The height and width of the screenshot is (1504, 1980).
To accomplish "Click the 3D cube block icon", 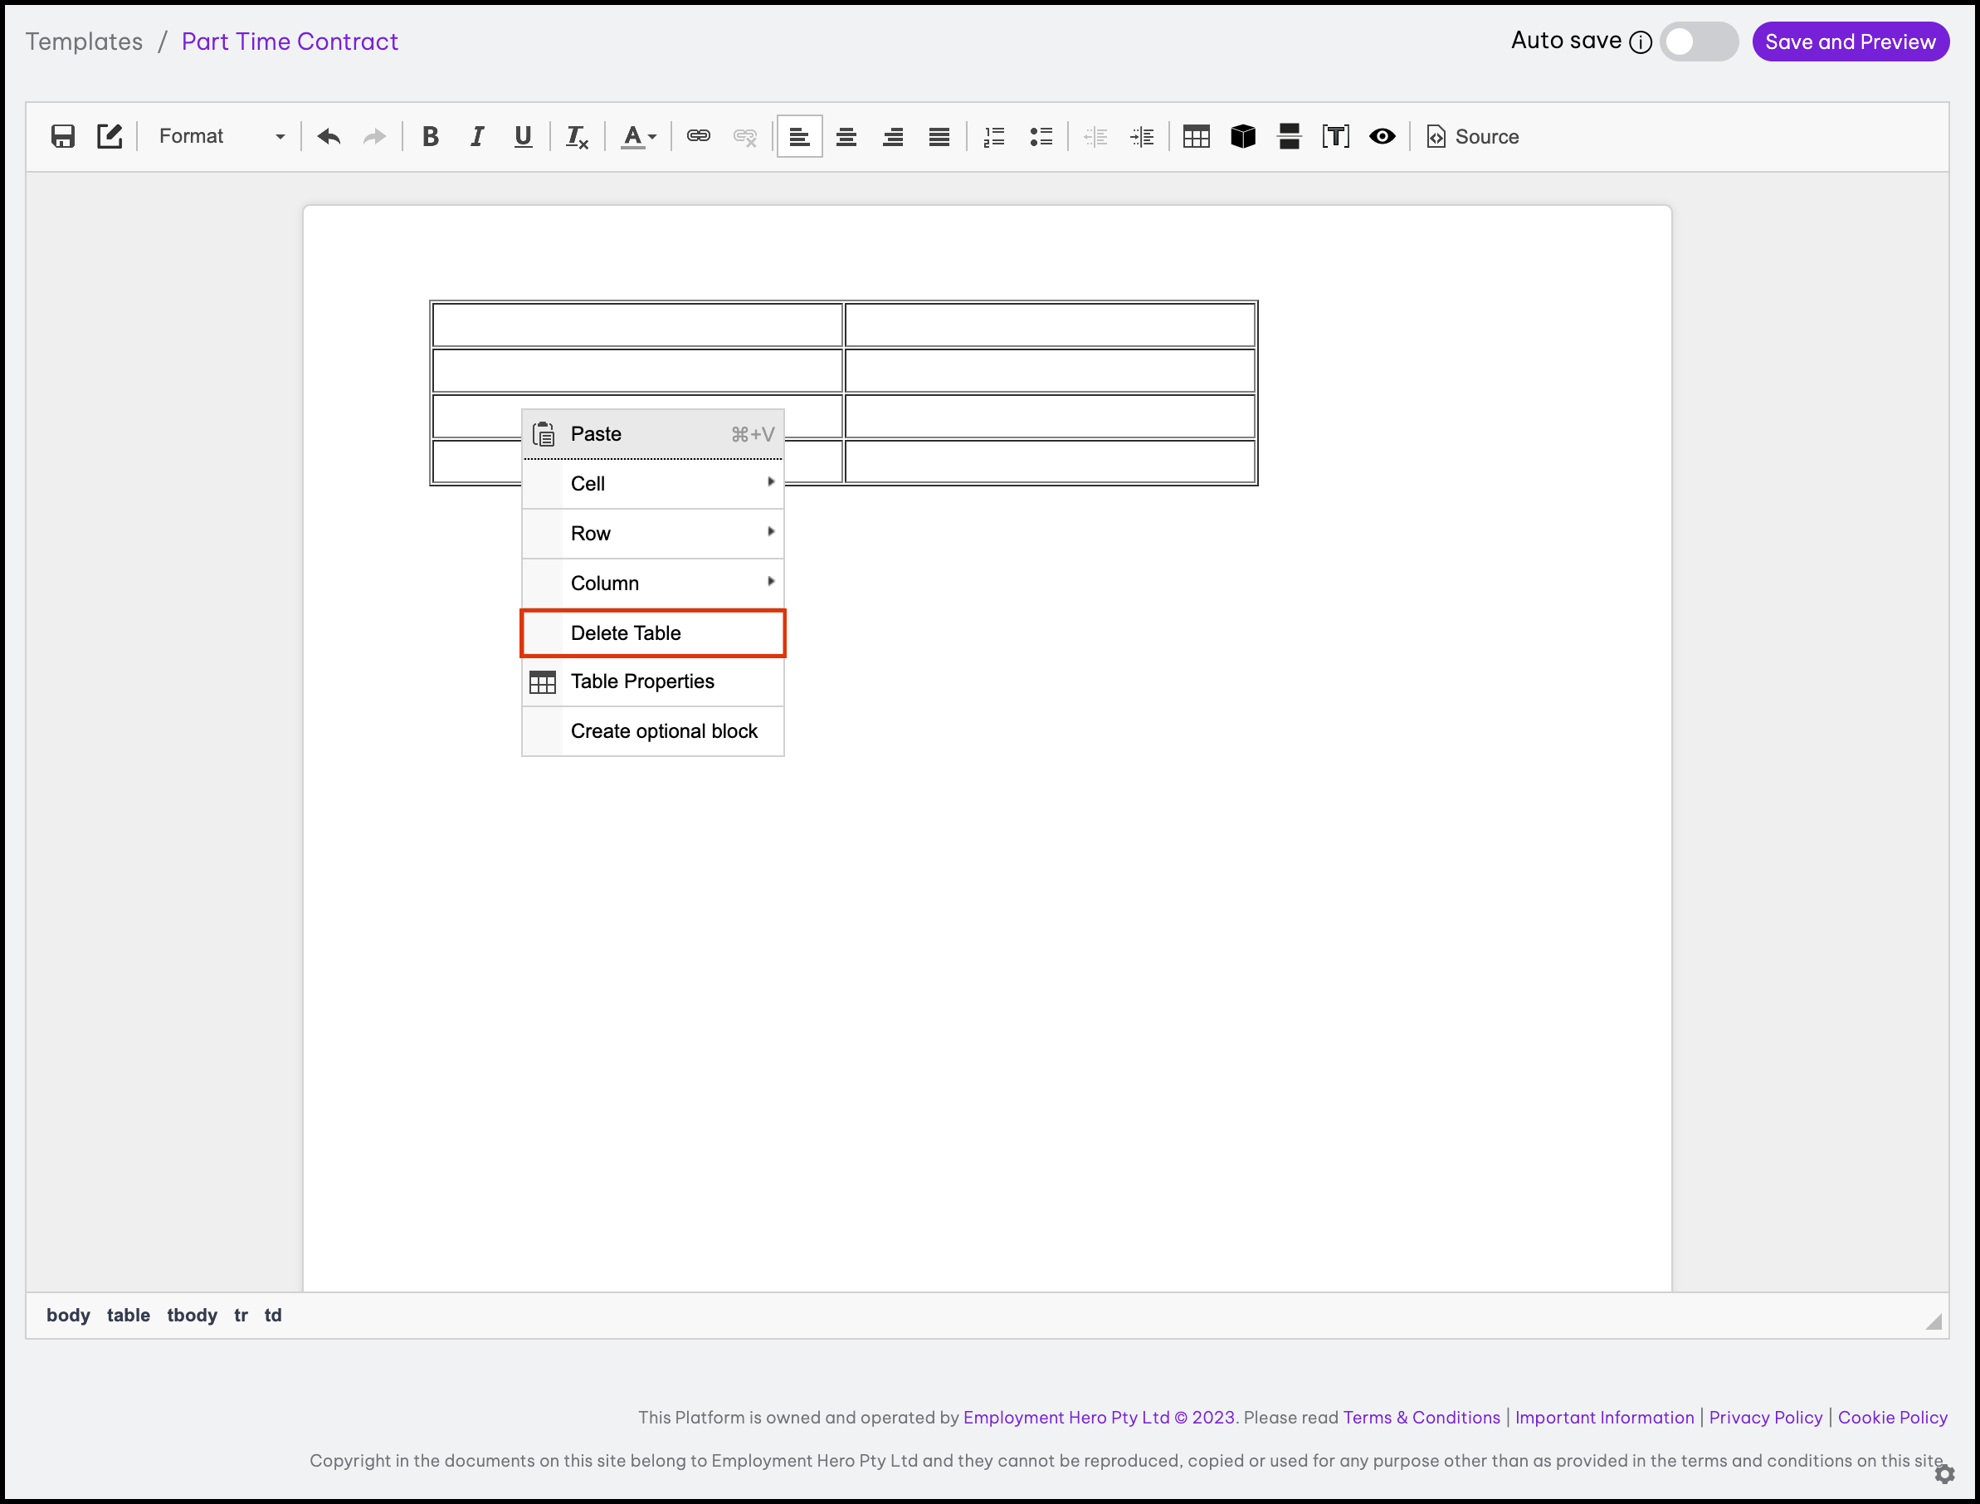I will pyautogui.click(x=1242, y=136).
